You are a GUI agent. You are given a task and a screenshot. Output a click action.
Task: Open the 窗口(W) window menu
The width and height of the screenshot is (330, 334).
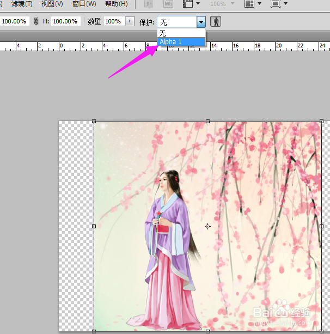(x=84, y=4)
